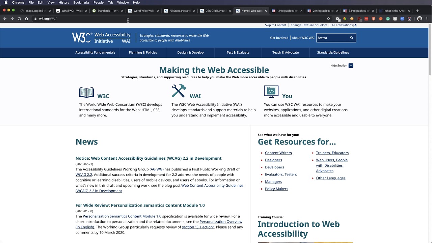The image size is (432, 243).
Task: Open the Design & Develop menu
Action: click(190, 52)
